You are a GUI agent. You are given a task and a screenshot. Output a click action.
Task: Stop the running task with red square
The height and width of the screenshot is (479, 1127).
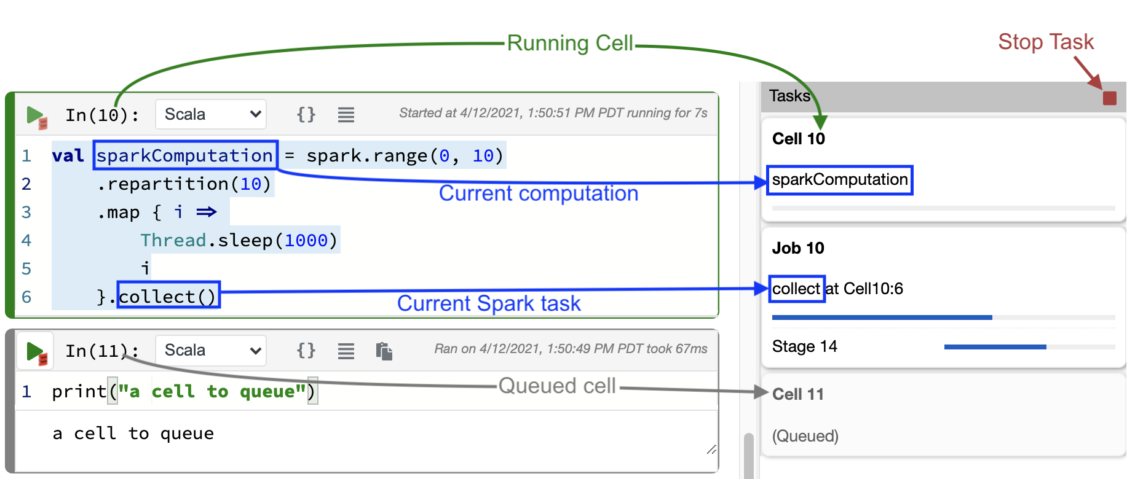click(1110, 97)
